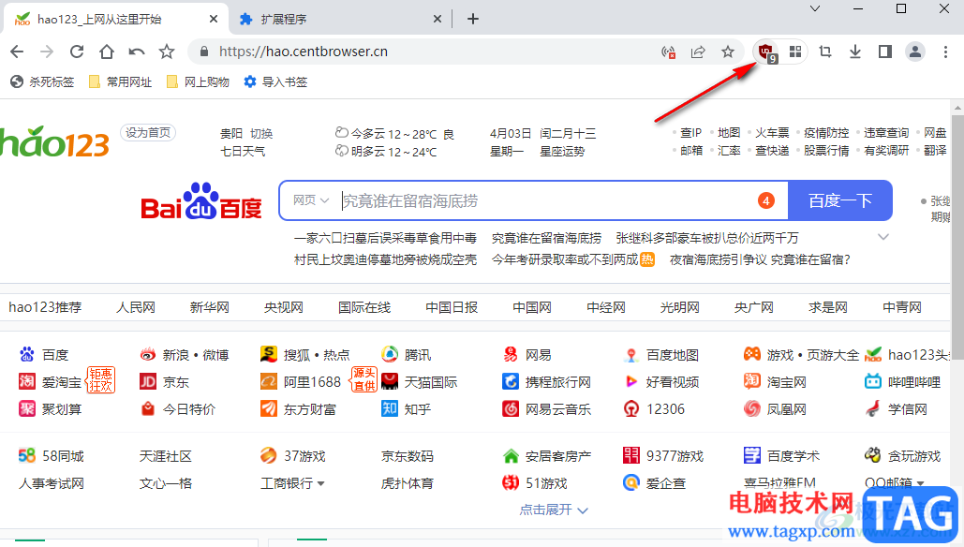Open the 常用网址 bookmark folder
This screenshot has height=547, width=964.
pos(121,81)
